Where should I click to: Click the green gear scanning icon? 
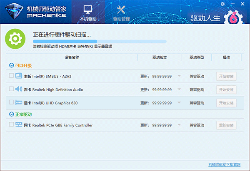tap(15, 39)
